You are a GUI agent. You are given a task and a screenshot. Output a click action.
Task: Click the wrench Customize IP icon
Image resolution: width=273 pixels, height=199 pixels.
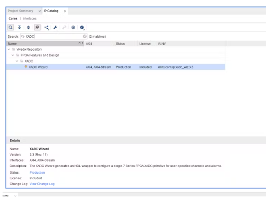(x=56, y=27)
